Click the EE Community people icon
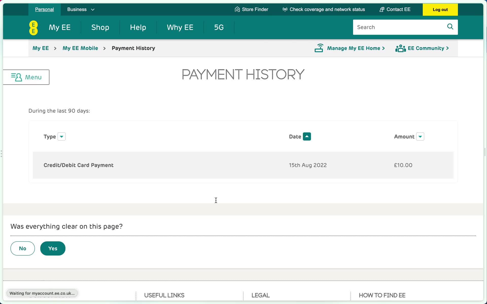Screen dimensions: 487x304 [401, 48]
